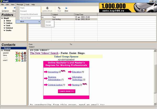This screenshot has width=157, height=109.
Task: Click the message pane scroll-down arrow
Action: pyautogui.click(x=155, y=104)
